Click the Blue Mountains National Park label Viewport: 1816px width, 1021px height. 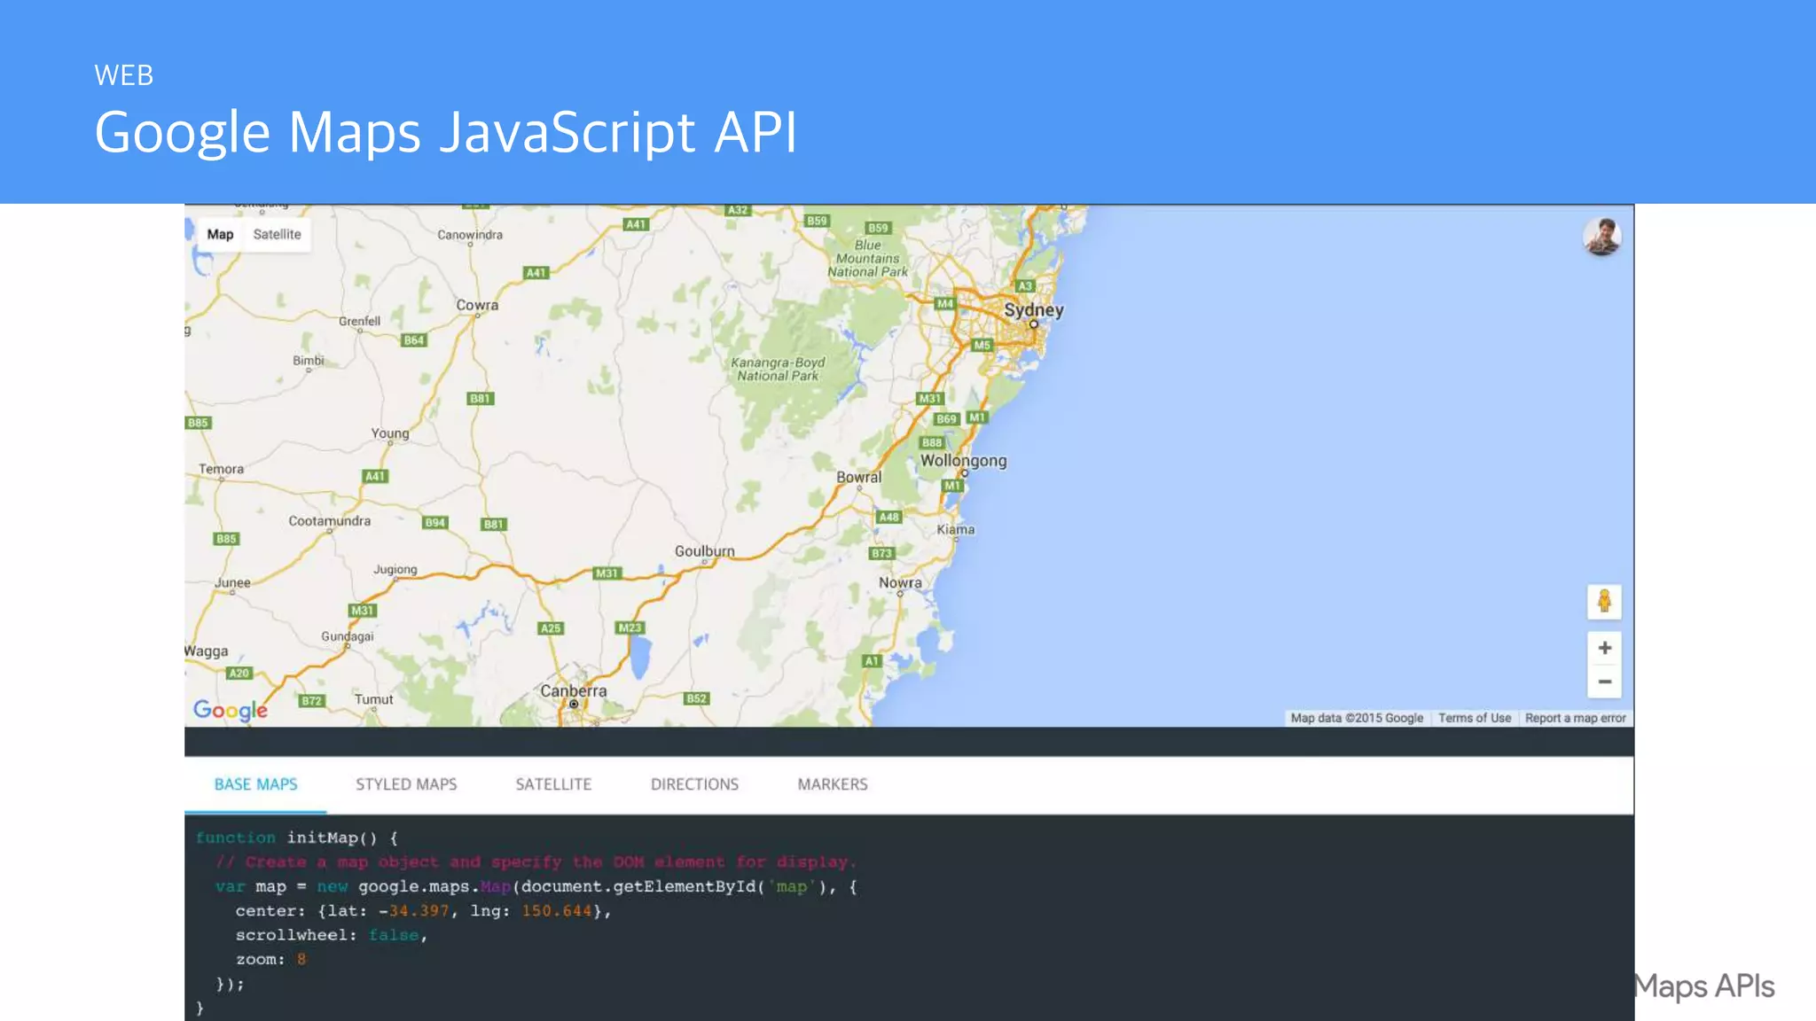(868, 258)
